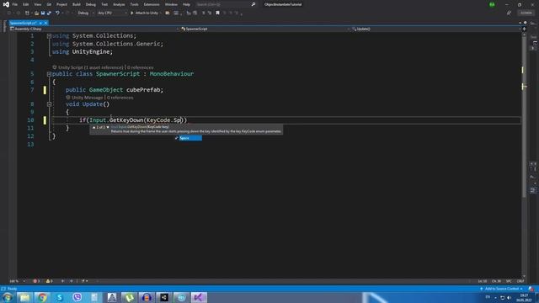Open the editor zoom level dropdown

pyautogui.click(x=18, y=281)
